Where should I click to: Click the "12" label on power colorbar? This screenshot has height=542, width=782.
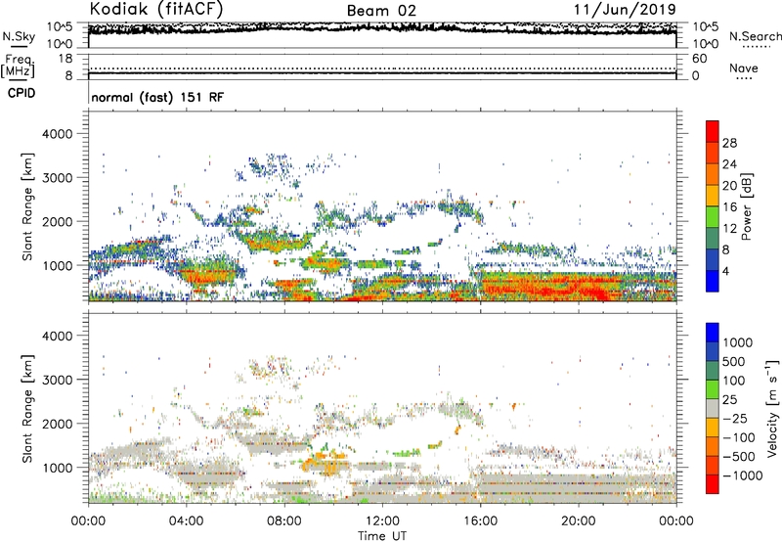click(x=729, y=229)
